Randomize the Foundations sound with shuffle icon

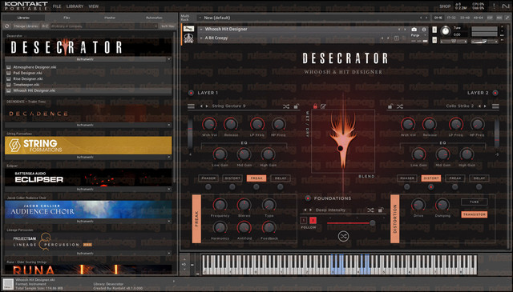[x=370, y=210]
